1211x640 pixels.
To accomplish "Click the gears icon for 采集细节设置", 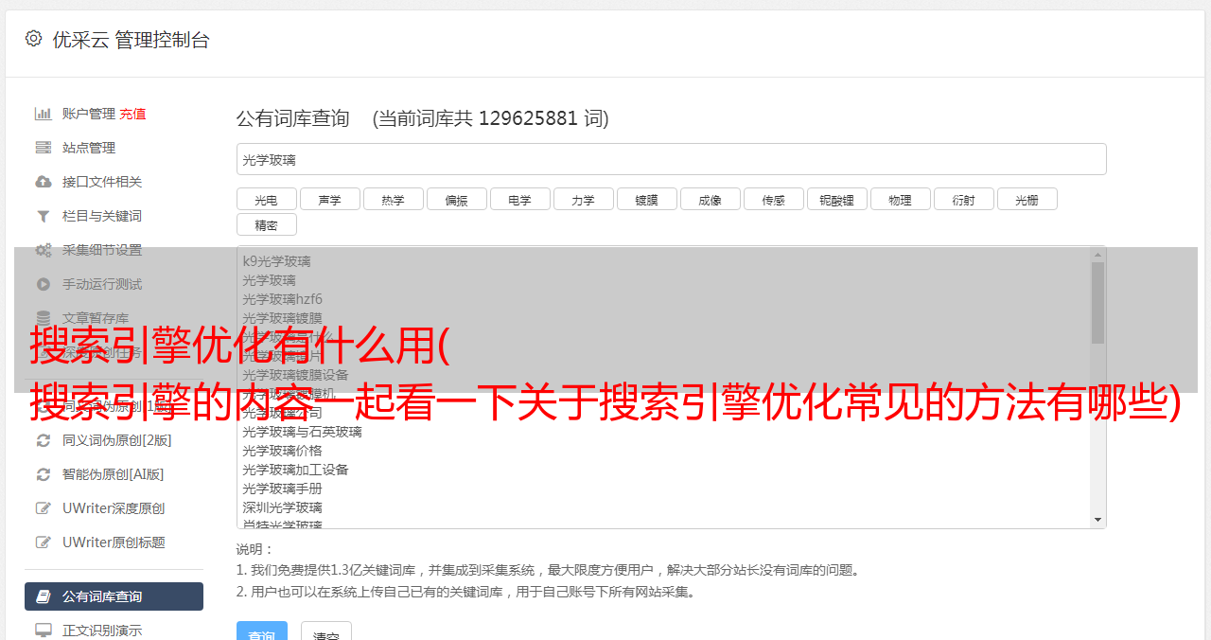I will [x=44, y=250].
